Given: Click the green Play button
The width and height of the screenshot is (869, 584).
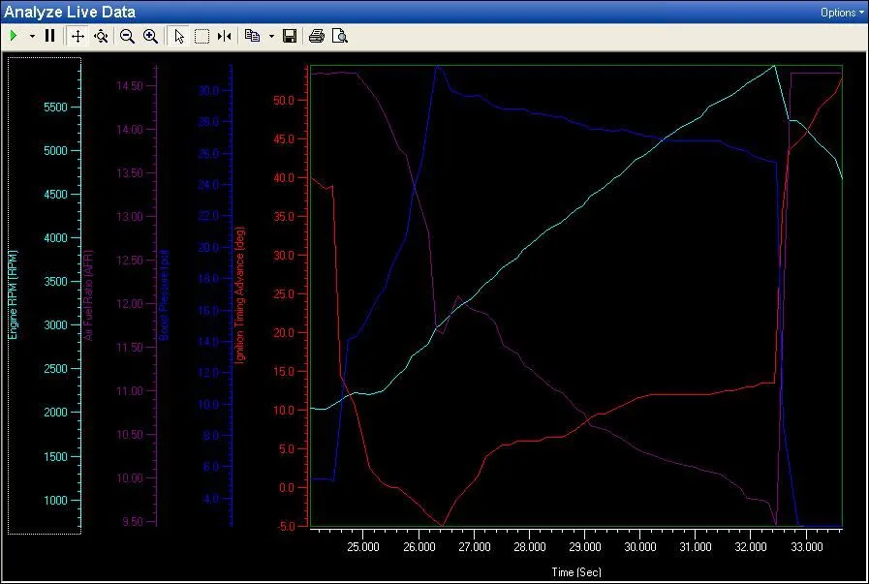Looking at the screenshot, I should coord(14,36).
